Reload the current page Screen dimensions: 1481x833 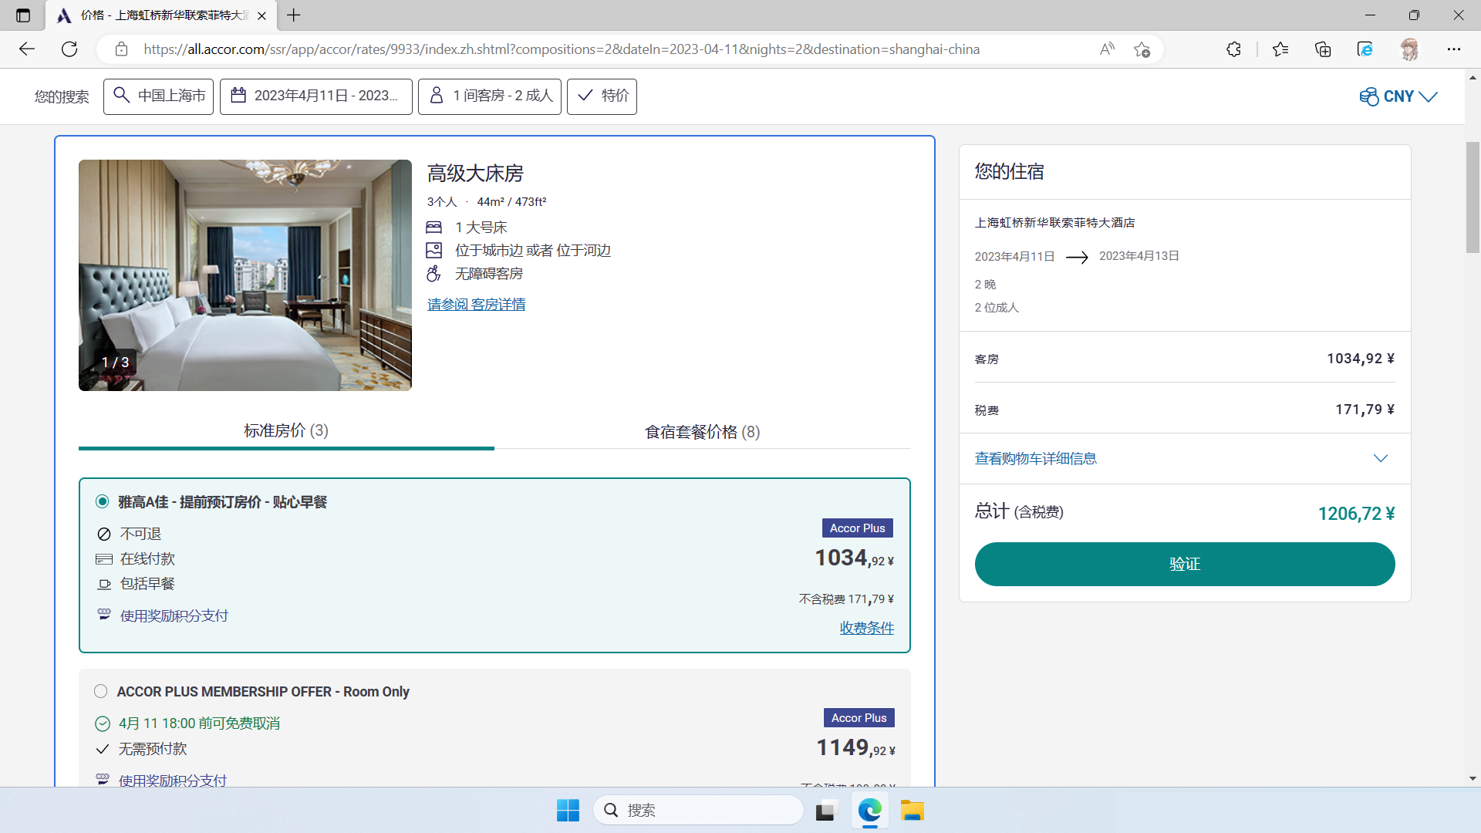click(69, 49)
